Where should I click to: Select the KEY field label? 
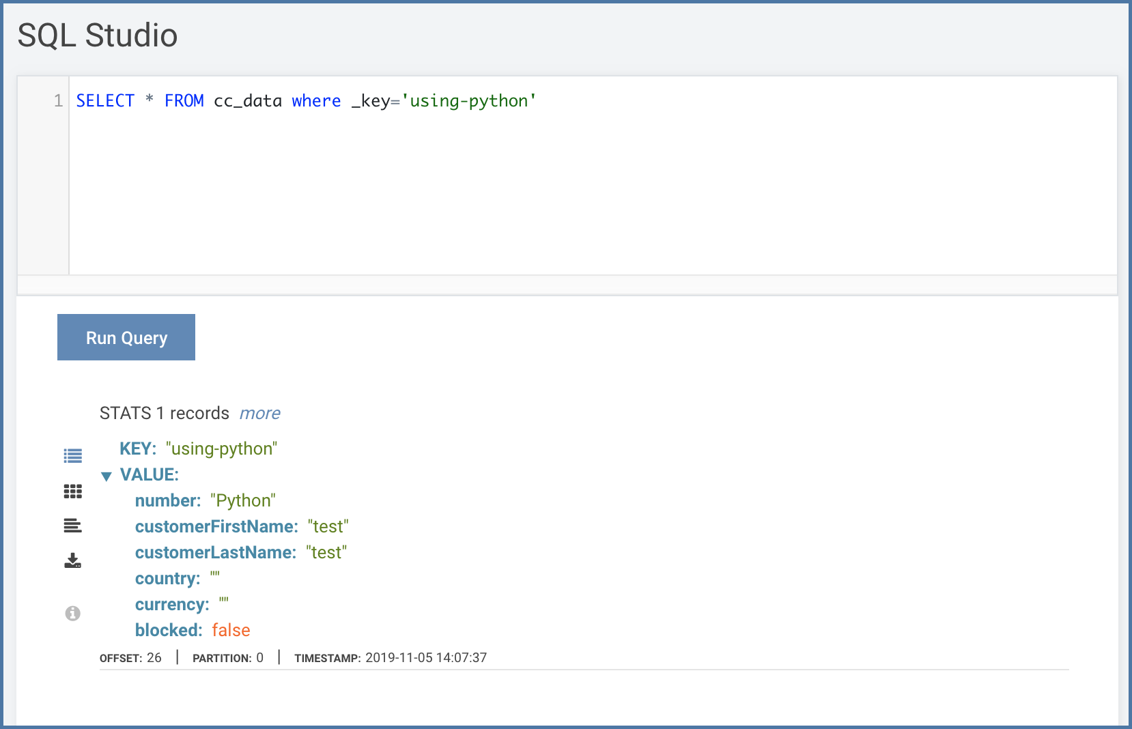(138, 448)
